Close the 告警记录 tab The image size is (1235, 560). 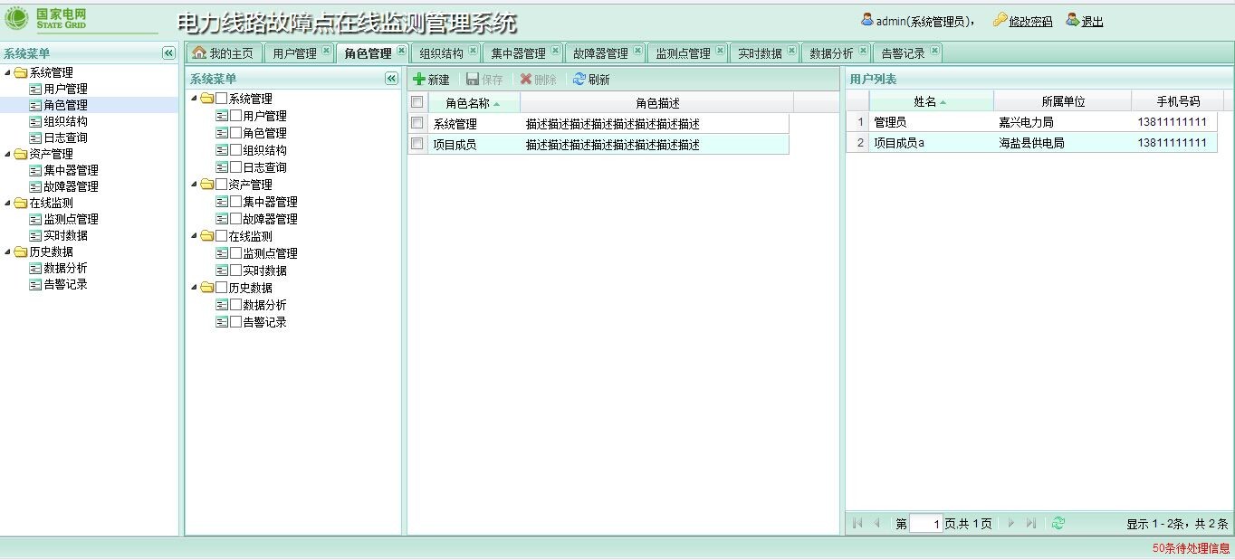[x=934, y=52]
